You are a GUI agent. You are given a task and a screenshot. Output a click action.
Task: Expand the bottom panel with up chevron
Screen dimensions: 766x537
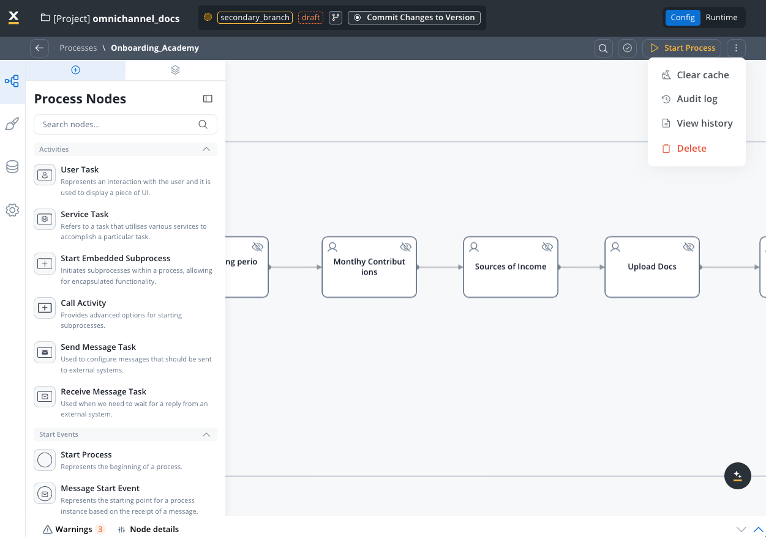pos(758,529)
